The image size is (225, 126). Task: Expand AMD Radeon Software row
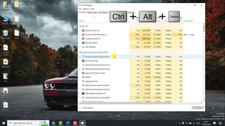pyautogui.click(x=80, y=93)
